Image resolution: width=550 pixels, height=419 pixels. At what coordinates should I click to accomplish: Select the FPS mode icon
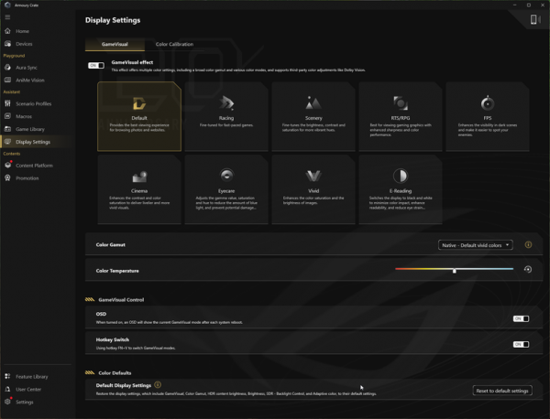pyautogui.click(x=488, y=102)
